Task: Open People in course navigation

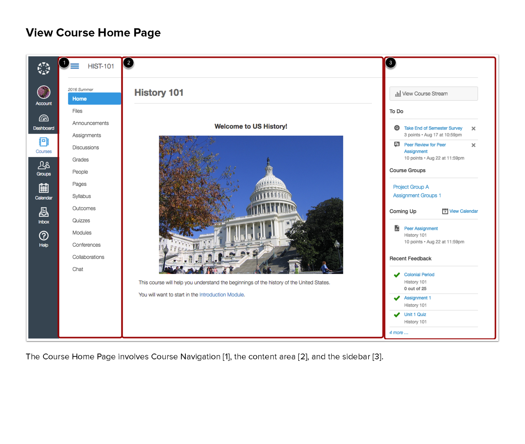Action: pos(80,172)
